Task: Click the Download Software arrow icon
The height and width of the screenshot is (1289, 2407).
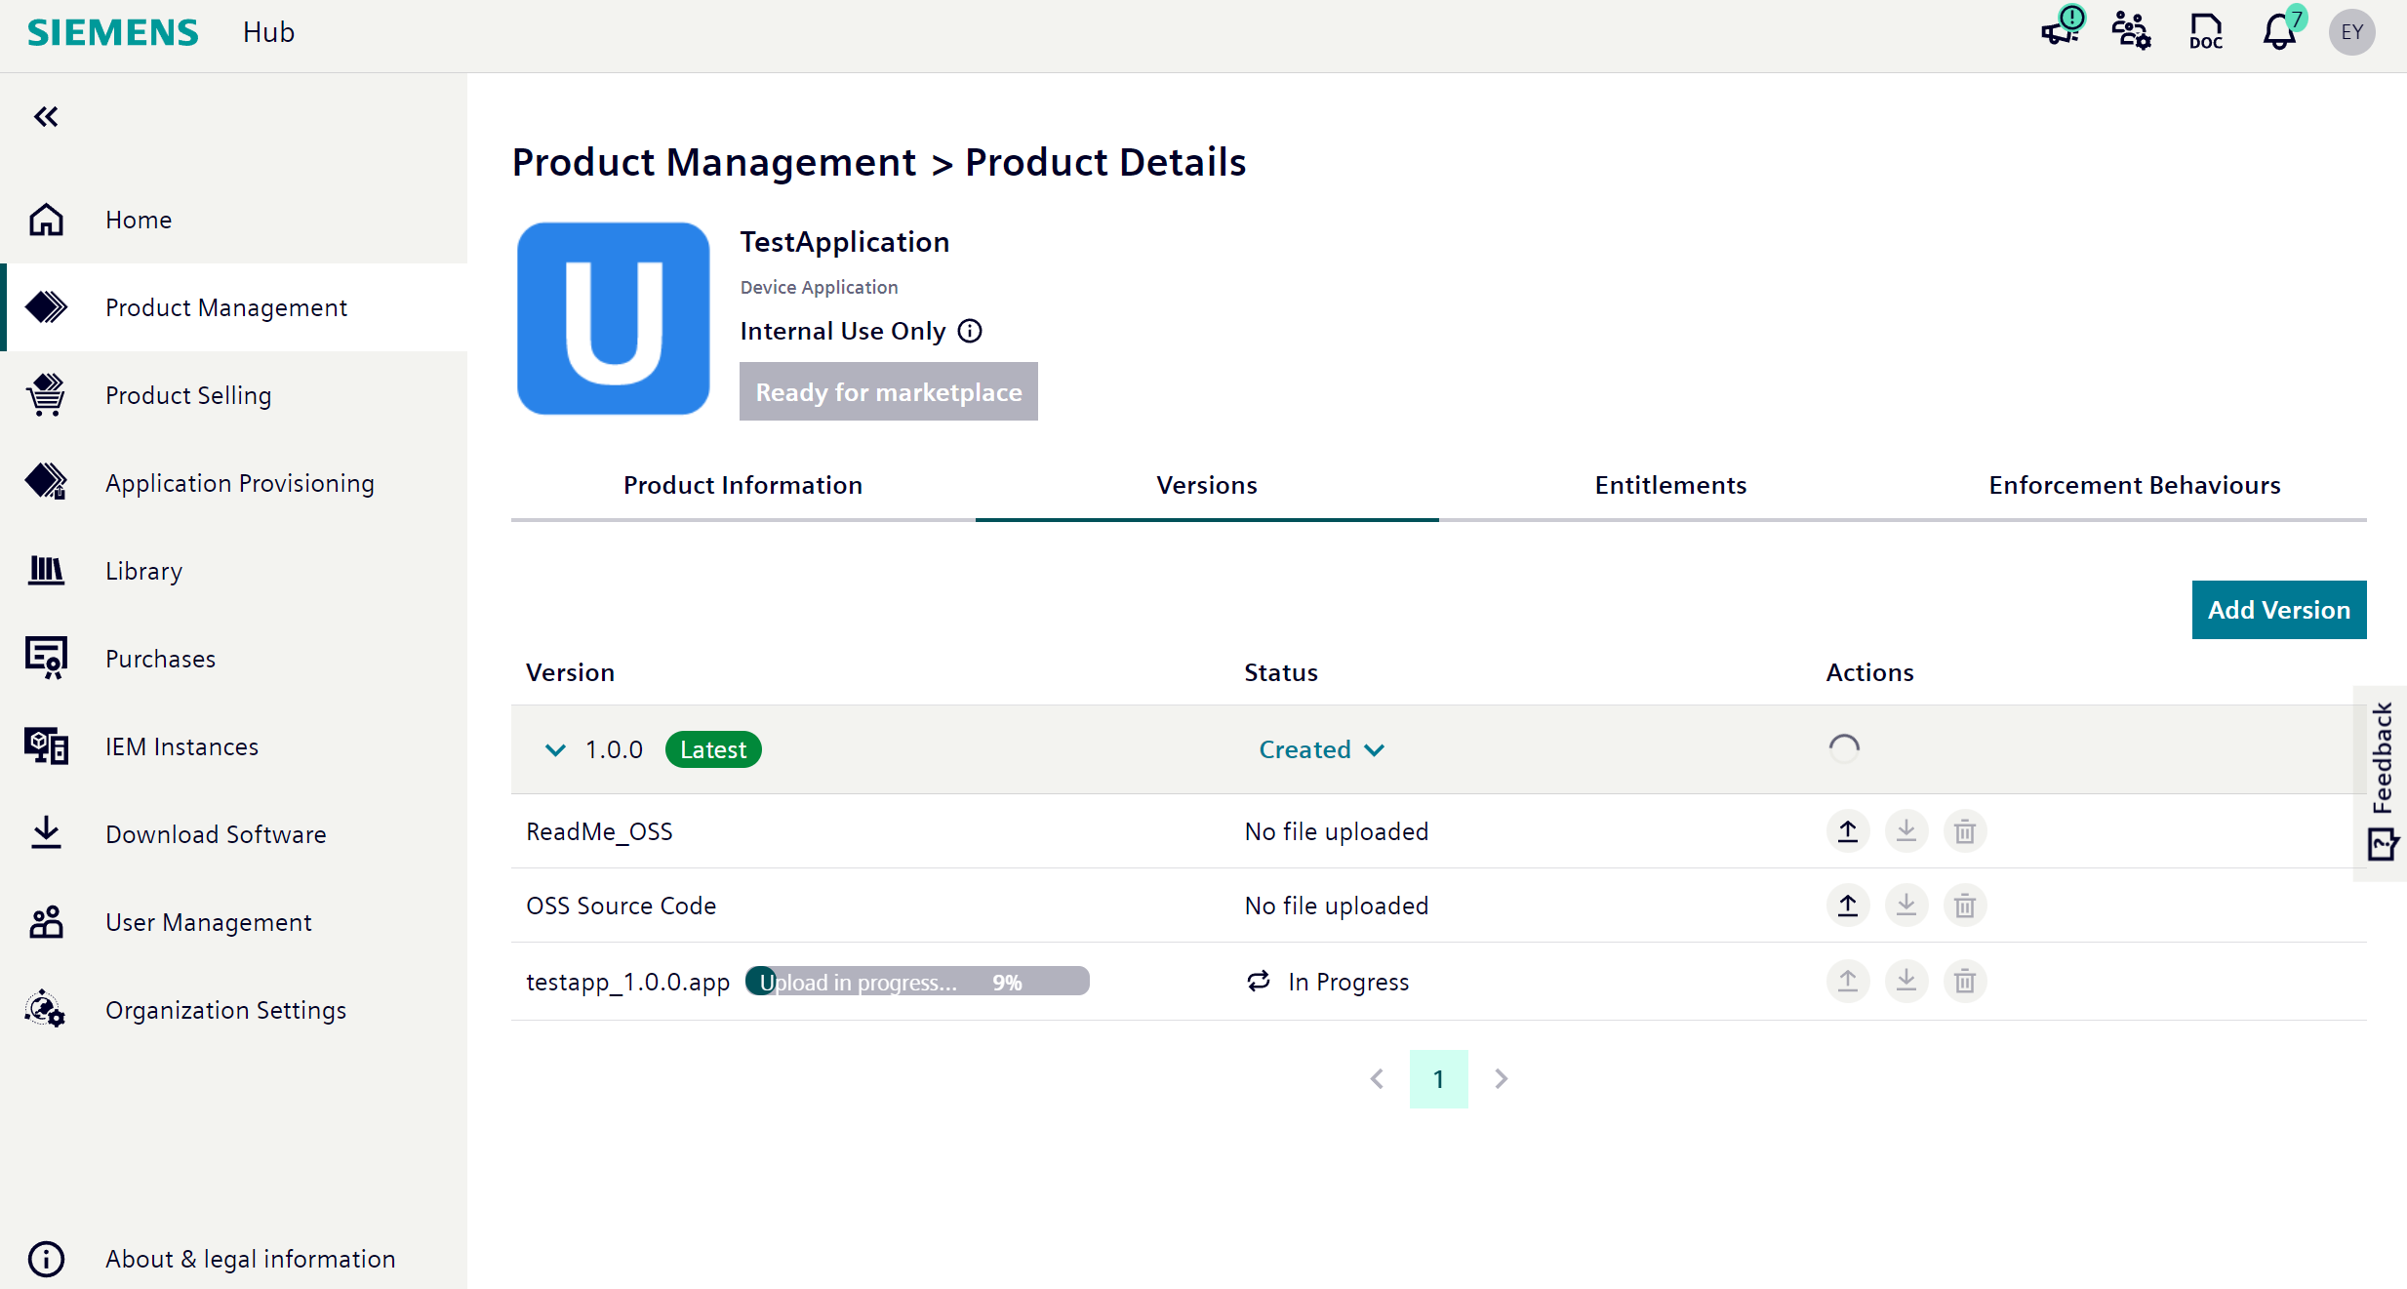Action: click(x=46, y=833)
